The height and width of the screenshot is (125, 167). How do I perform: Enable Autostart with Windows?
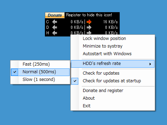113,54
